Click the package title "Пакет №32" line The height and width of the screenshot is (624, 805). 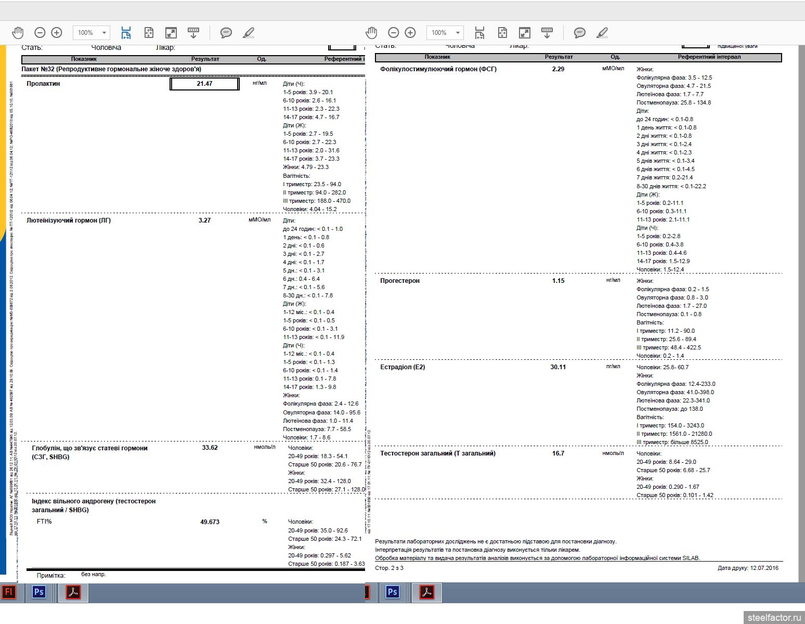pos(111,69)
